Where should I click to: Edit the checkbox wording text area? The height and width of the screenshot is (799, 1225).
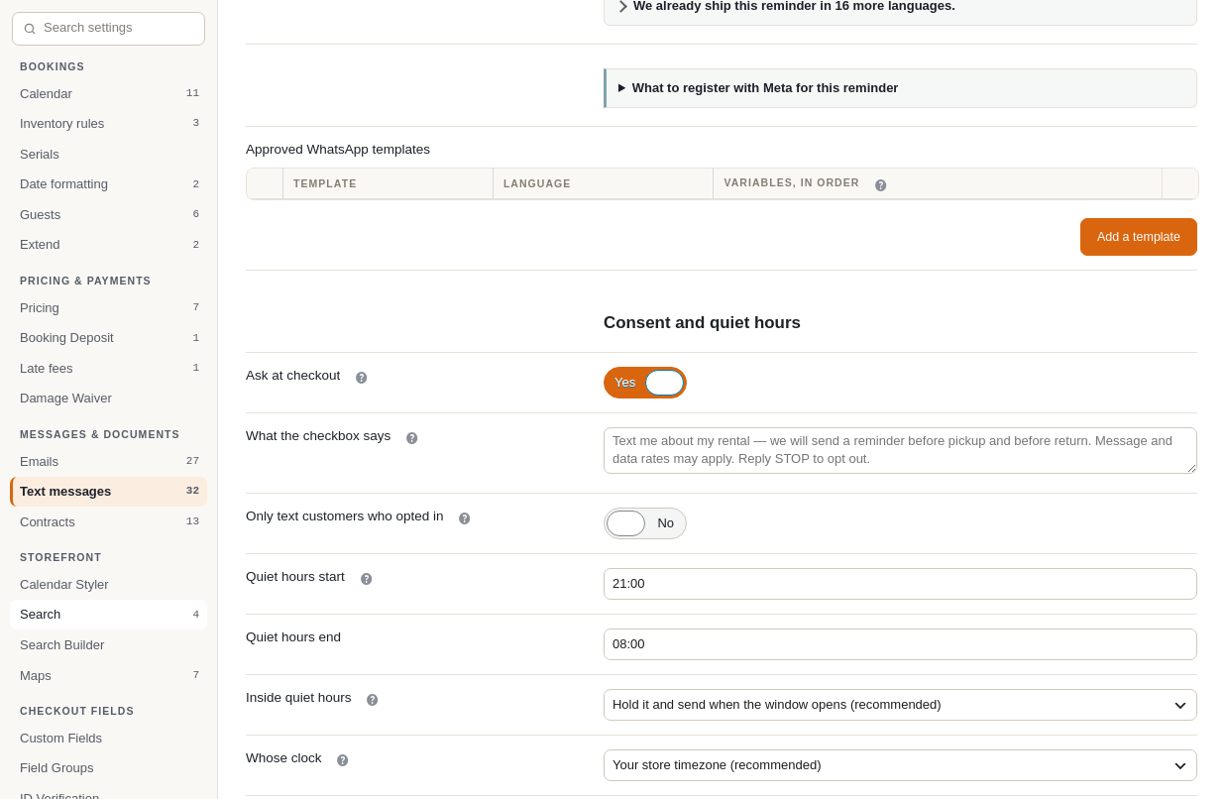[900, 451]
